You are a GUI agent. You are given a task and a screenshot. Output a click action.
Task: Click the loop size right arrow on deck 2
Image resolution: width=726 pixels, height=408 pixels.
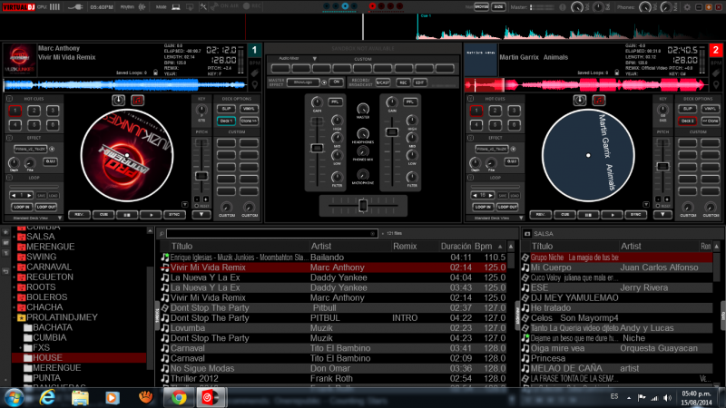(x=490, y=195)
